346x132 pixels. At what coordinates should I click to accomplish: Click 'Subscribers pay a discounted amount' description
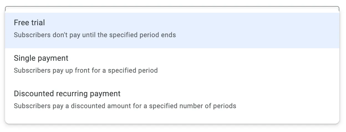125,106
